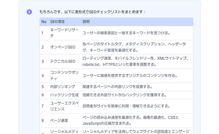This screenshot has height=134, width=219.
Task: Click number 5 in the 内部リンキング row
Action: [42, 87]
